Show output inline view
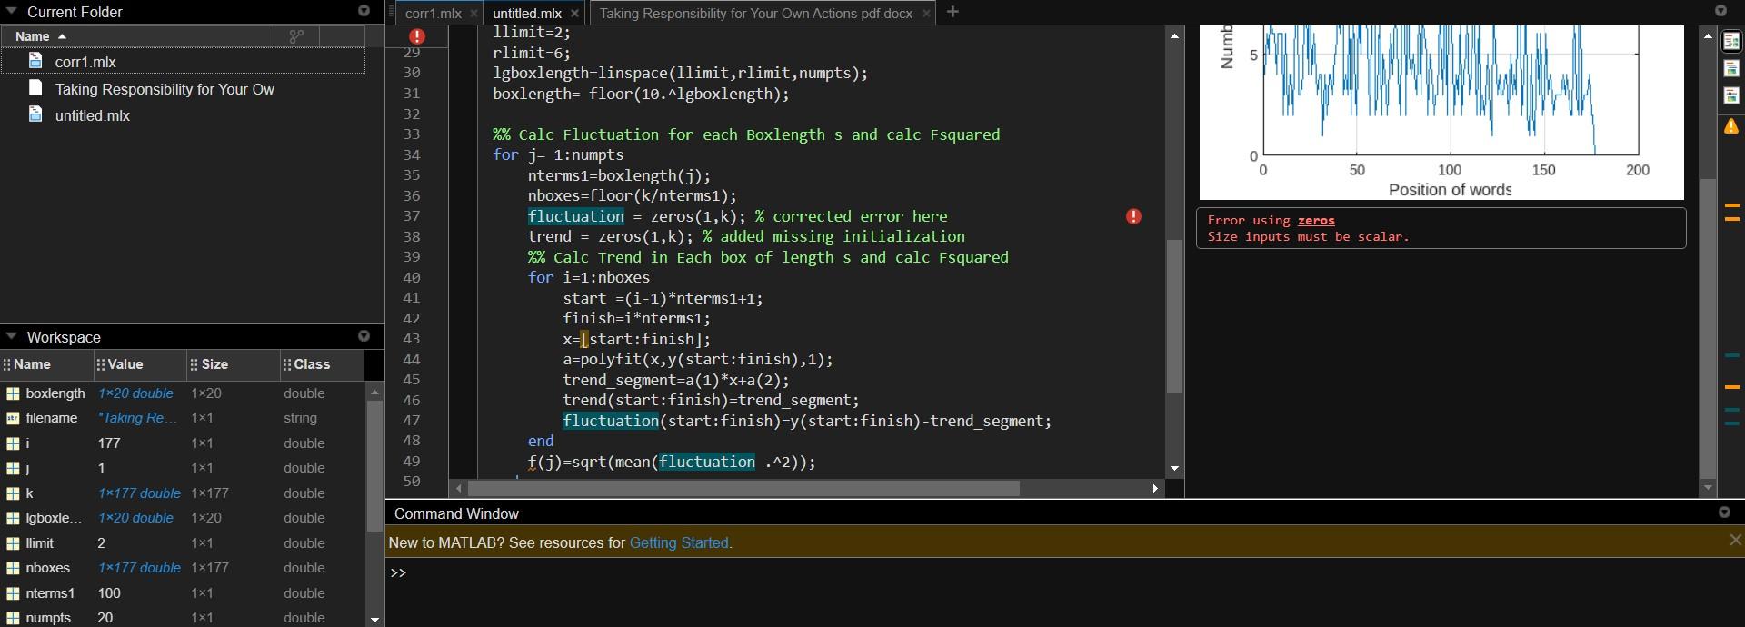 tap(1731, 68)
